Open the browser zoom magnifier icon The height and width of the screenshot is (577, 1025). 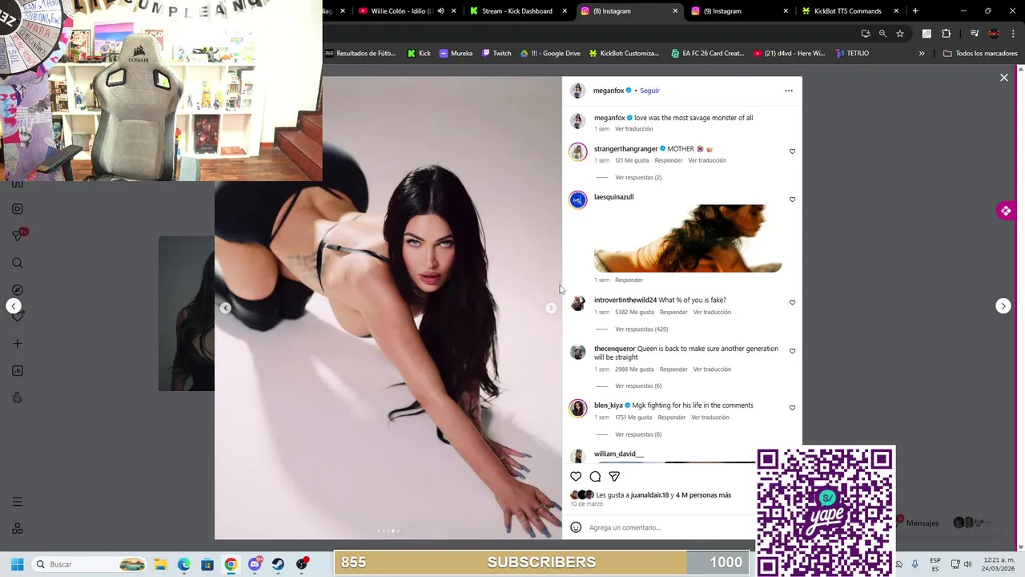pyautogui.click(x=882, y=34)
